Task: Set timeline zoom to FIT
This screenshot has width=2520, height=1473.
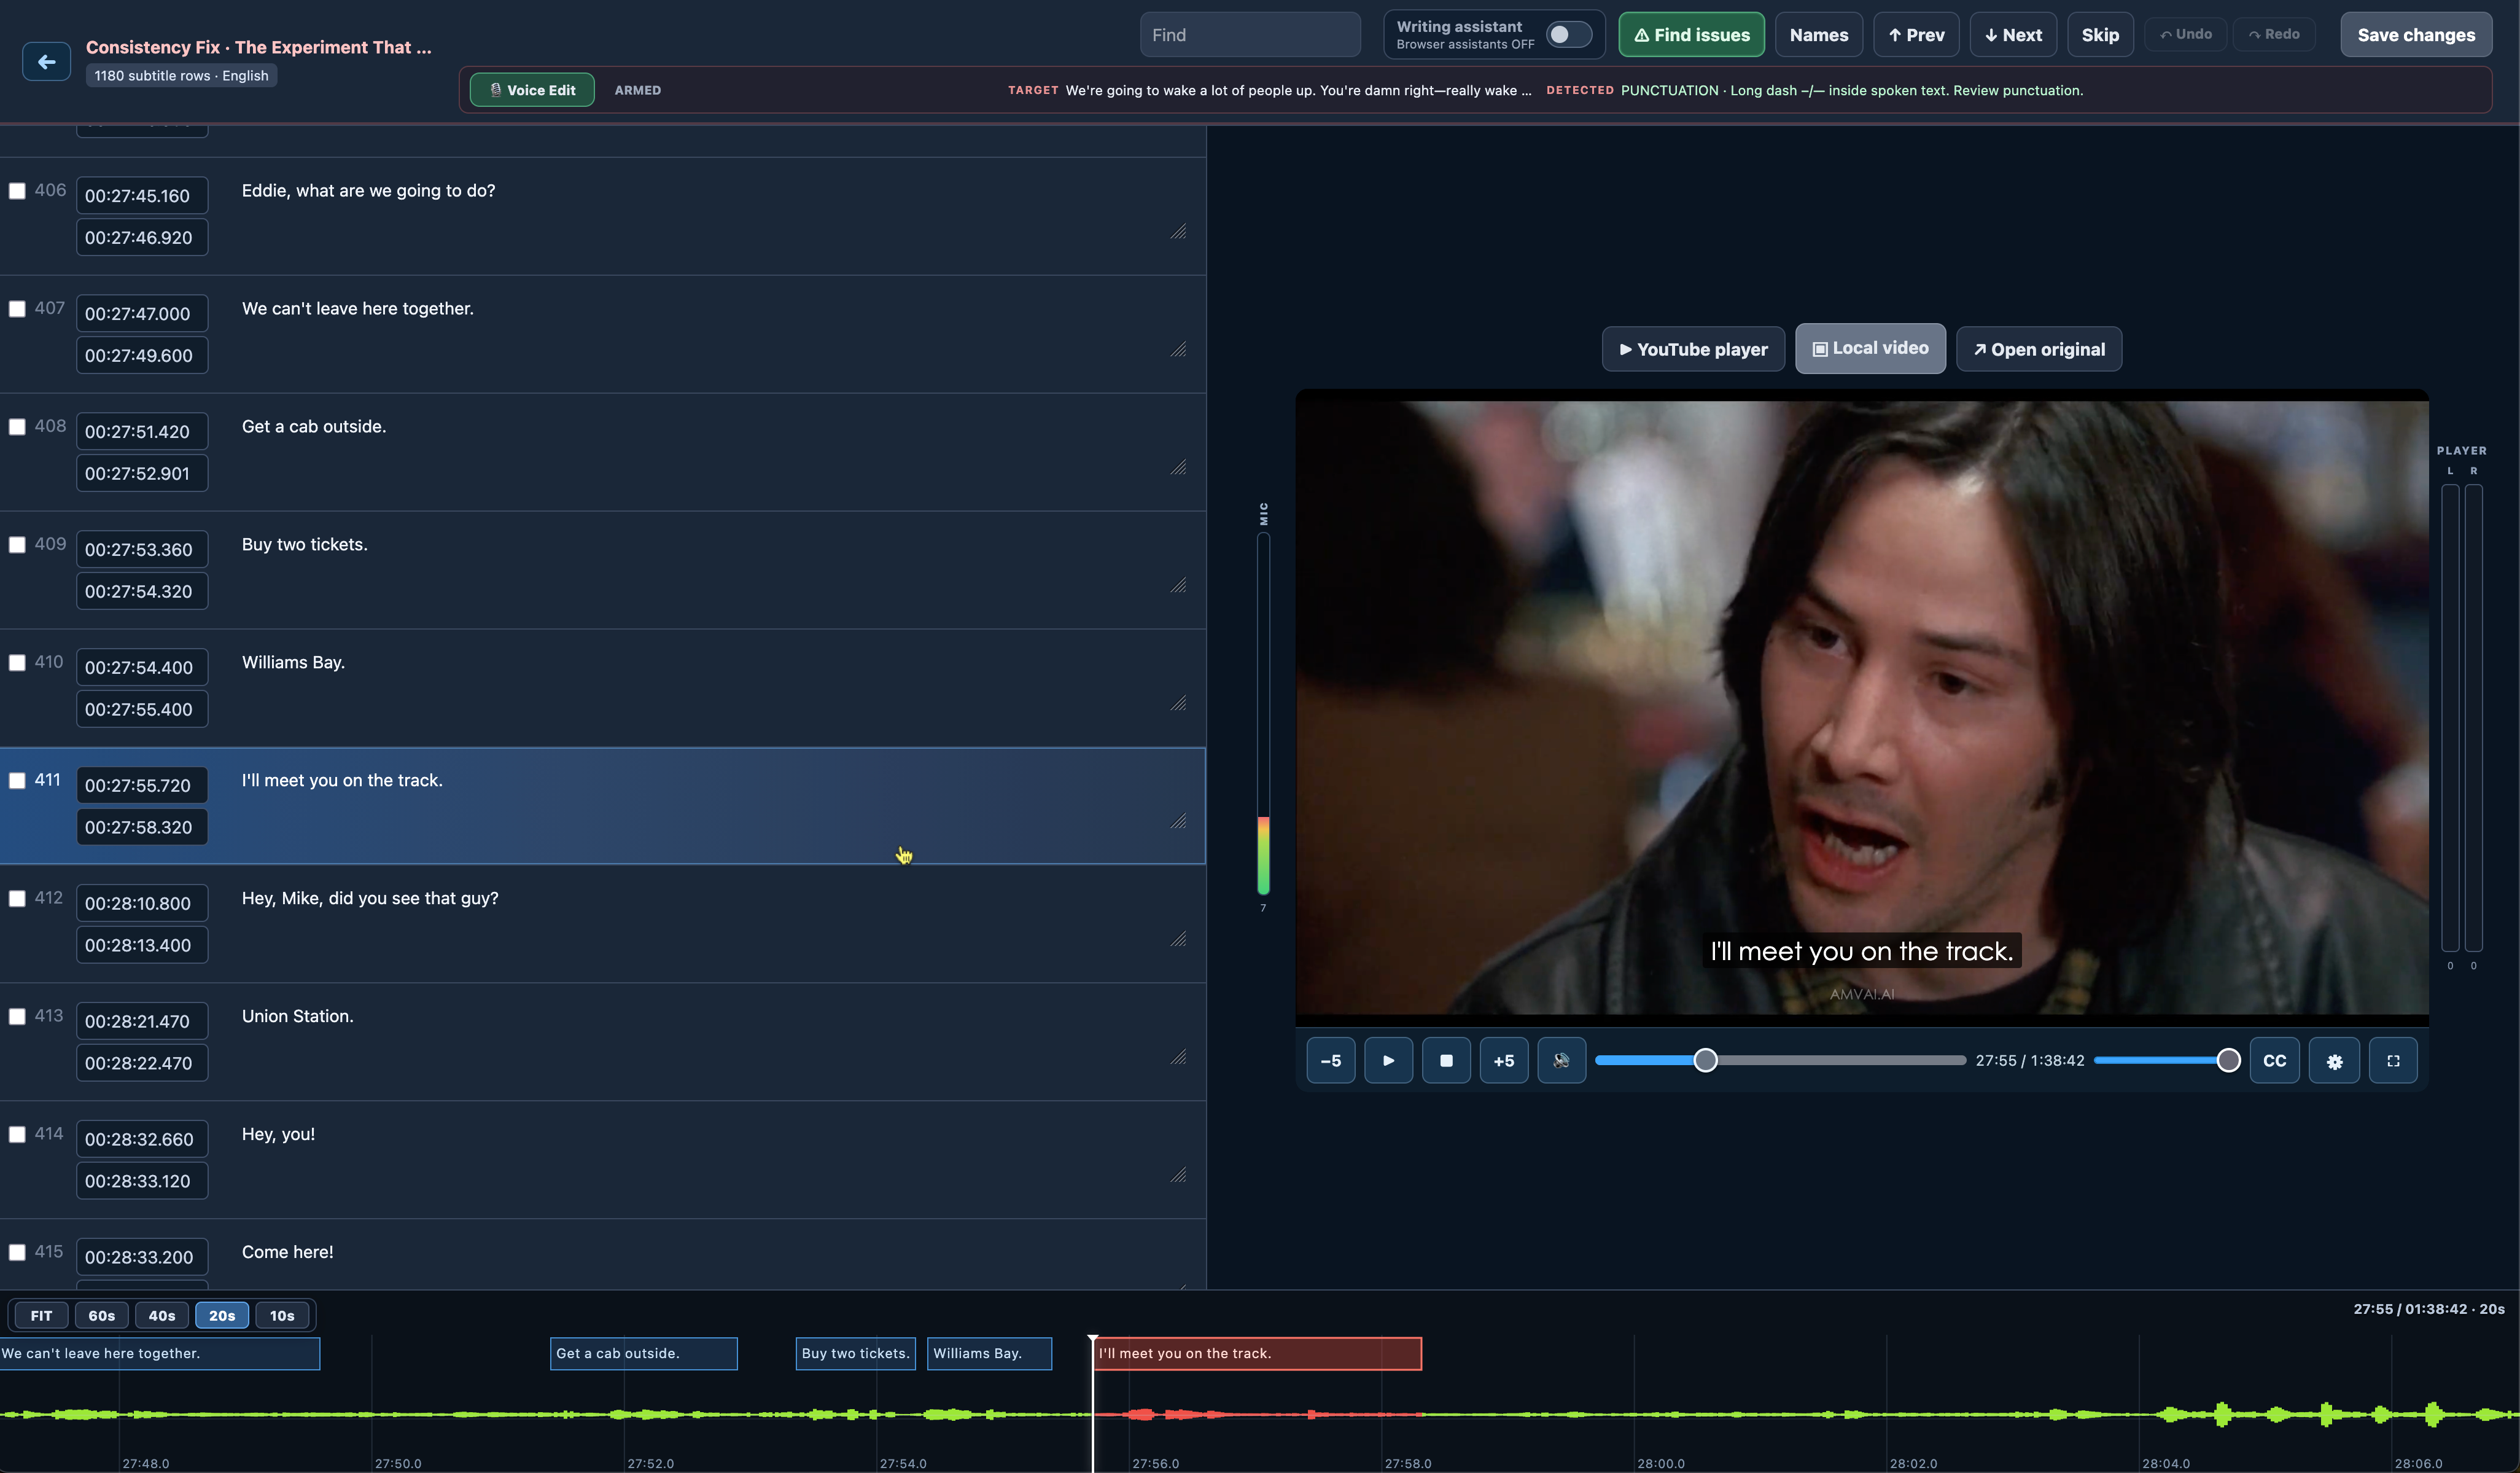Action: point(41,1316)
